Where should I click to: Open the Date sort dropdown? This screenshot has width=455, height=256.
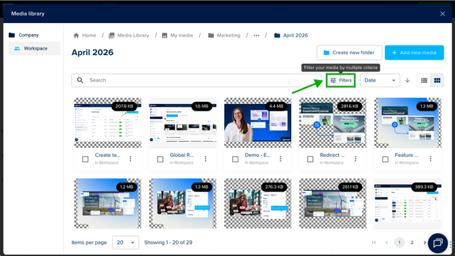(x=380, y=80)
